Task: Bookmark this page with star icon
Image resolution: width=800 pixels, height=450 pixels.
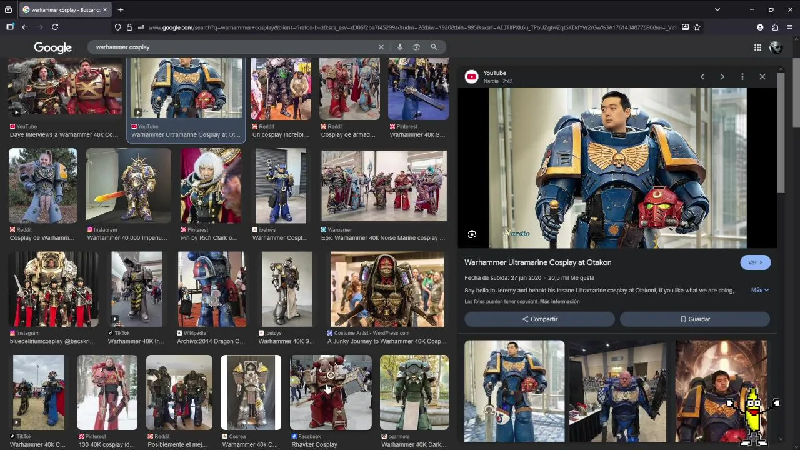Action: click(697, 27)
